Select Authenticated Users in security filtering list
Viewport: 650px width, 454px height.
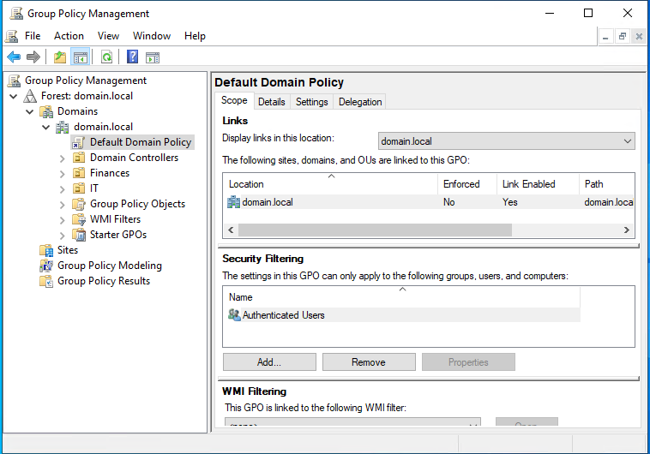click(x=283, y=315)
